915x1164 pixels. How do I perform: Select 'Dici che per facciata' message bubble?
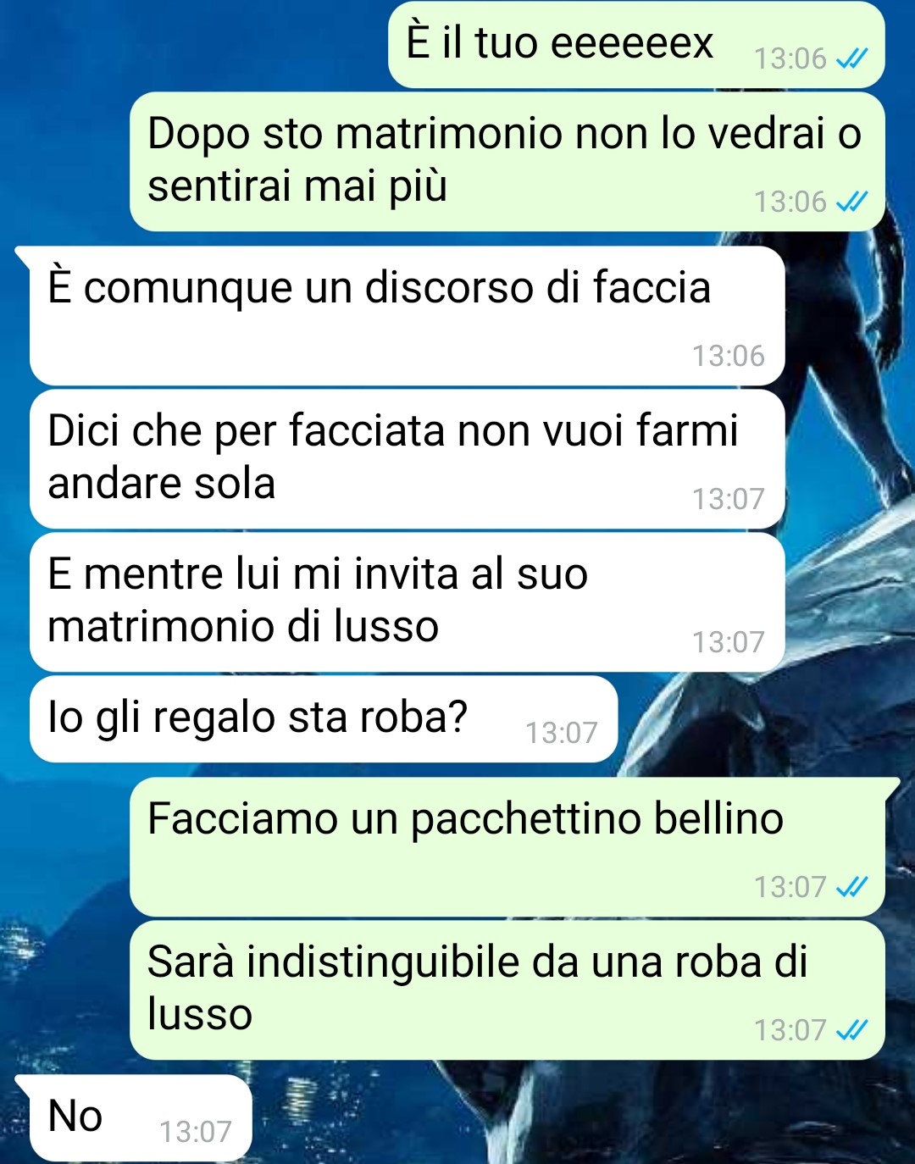tap(407, 459)
